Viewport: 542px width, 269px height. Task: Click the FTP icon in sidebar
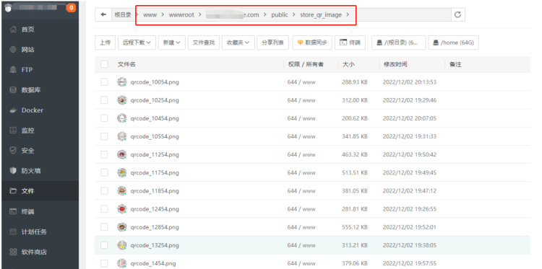pos(13,70)
